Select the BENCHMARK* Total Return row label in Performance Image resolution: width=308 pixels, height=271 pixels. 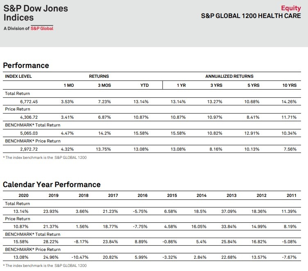33,125
